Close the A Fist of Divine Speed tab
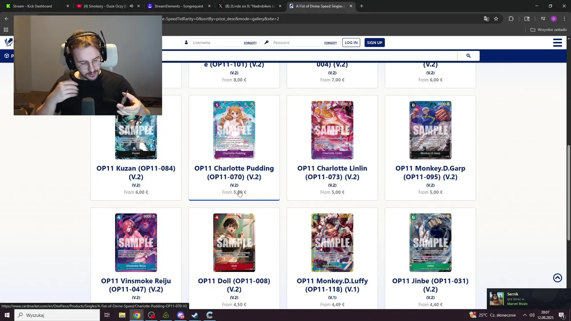Screen dimensions: 571x321 pyautogui.click(x=351, y=6)
